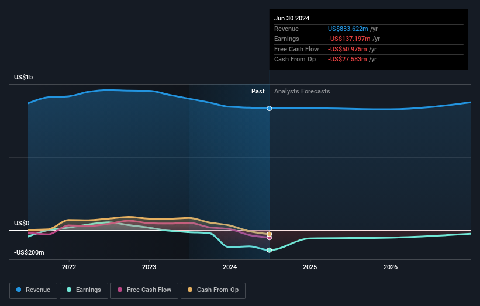The image size is (480, 306).
Task: Click the US$1b y-axis label
Action: pos(23,77)
